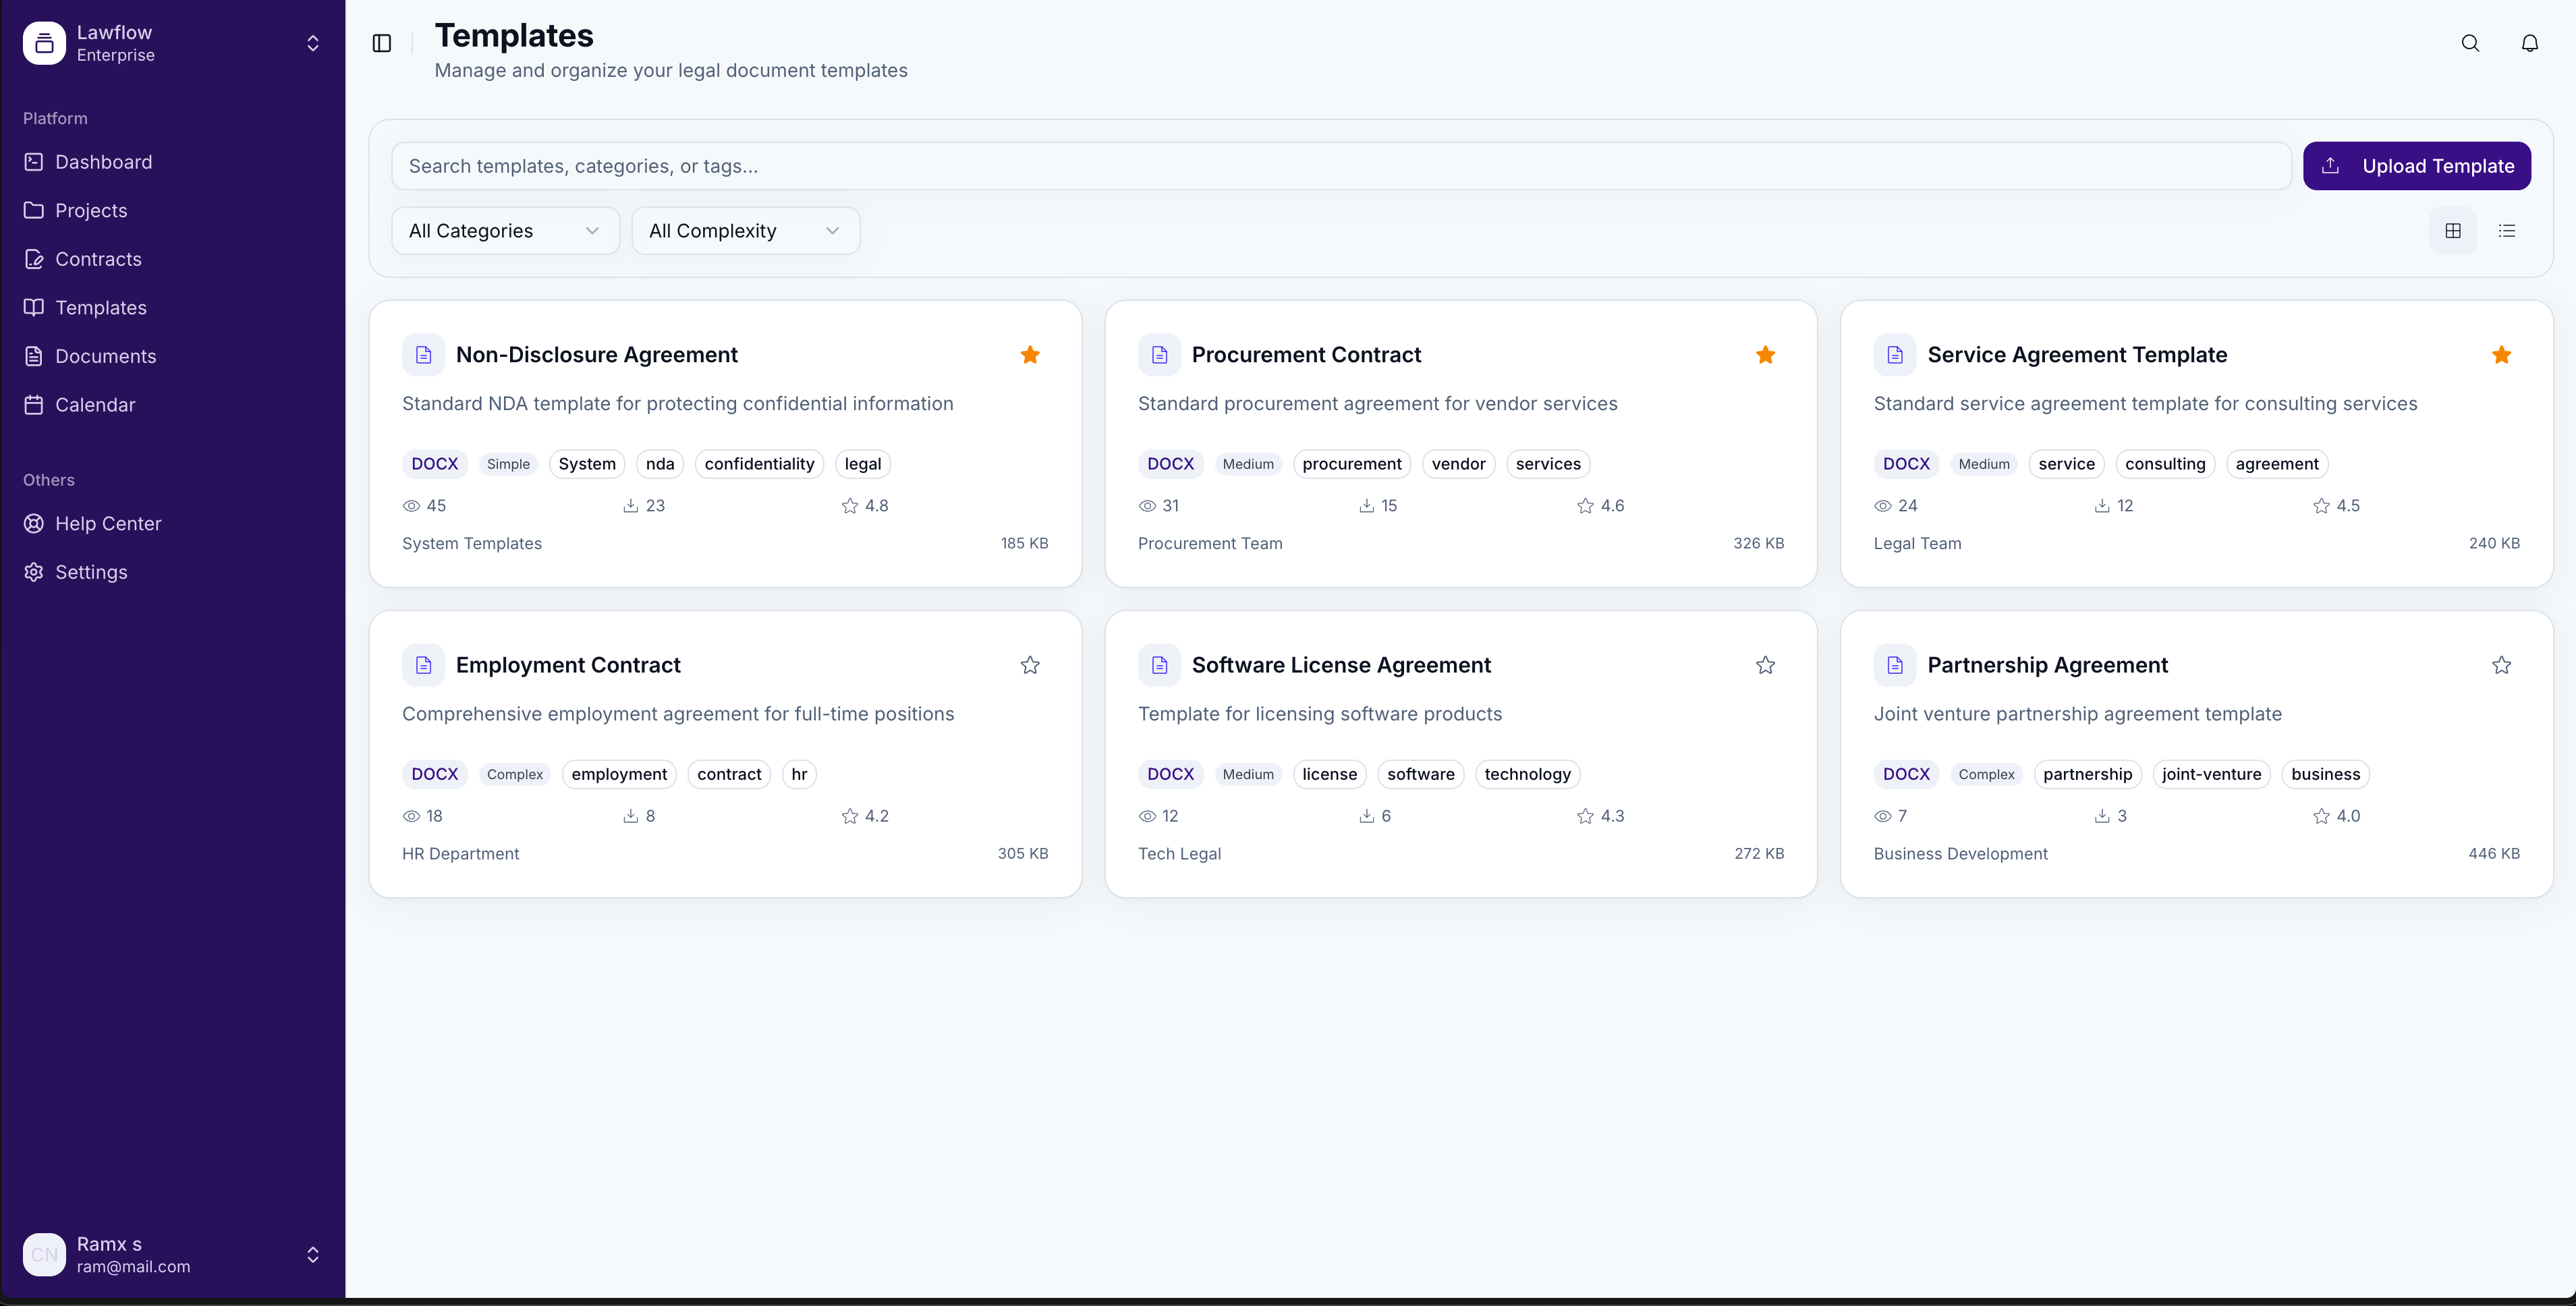
Task: Click the Non-Disclosure Agreement document icon
Action: click(423, 355)
